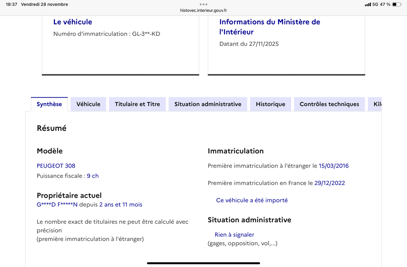Tap the 18:37 clock in status bar
The image size is (407, 267).
coord(12,4)
